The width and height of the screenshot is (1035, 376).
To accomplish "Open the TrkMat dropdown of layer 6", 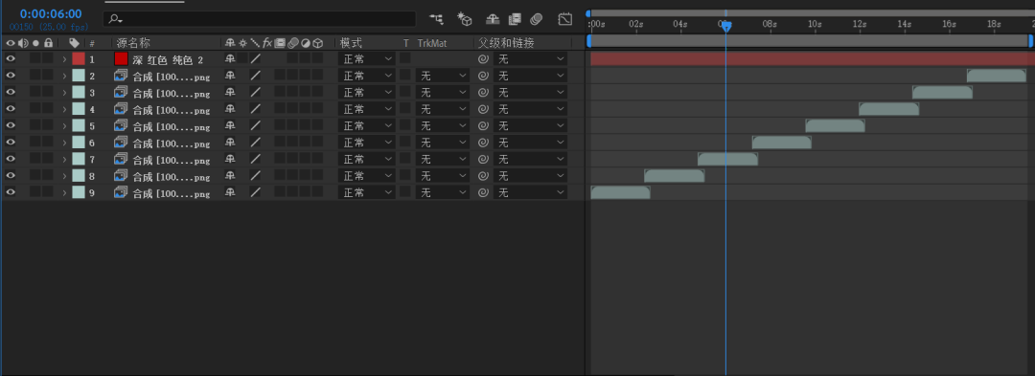I will (442, 143).
